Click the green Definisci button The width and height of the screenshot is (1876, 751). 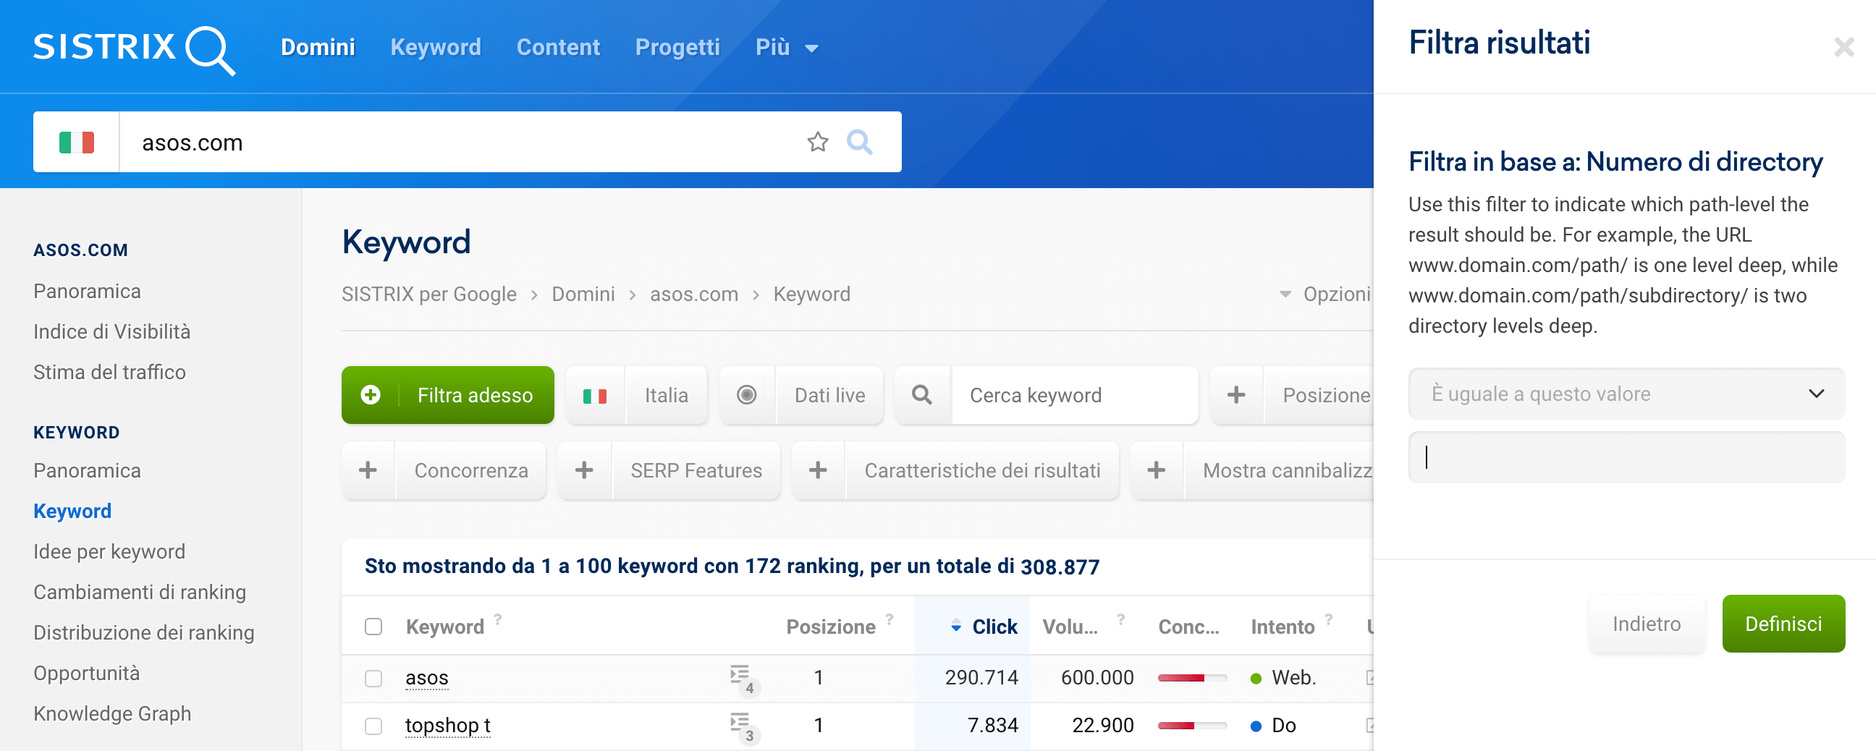pos(1783,624)
